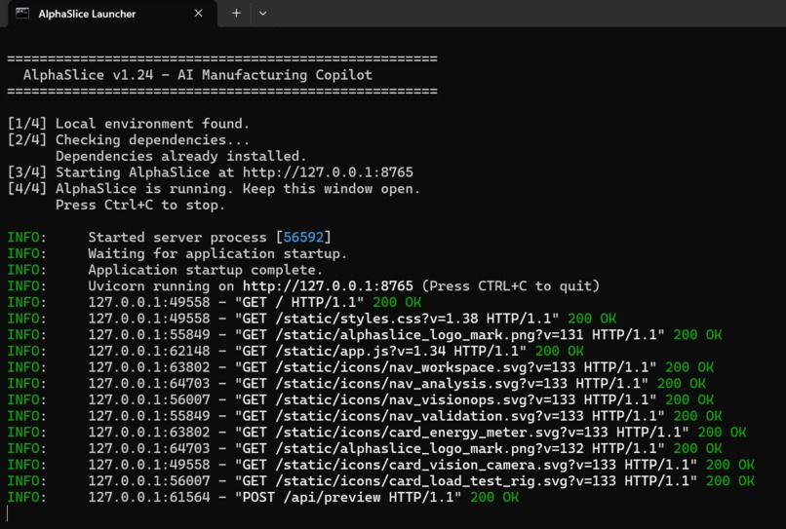Image resolution: width=786 pixels, height=529 pixels.
Task: Click the http://127.0.0.1:8765 link in the Uvicorn line
Action: [328, 286]
